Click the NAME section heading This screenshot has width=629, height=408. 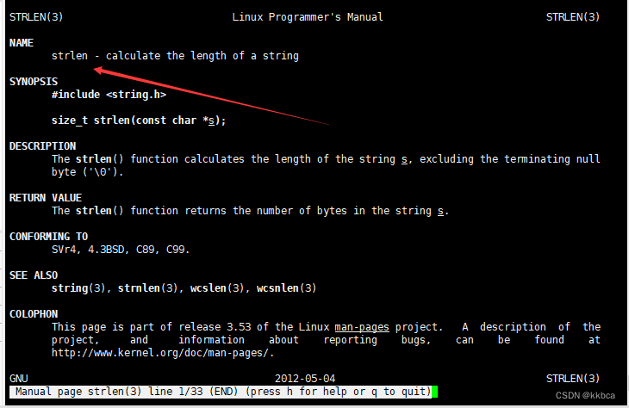tap(22, 43)
